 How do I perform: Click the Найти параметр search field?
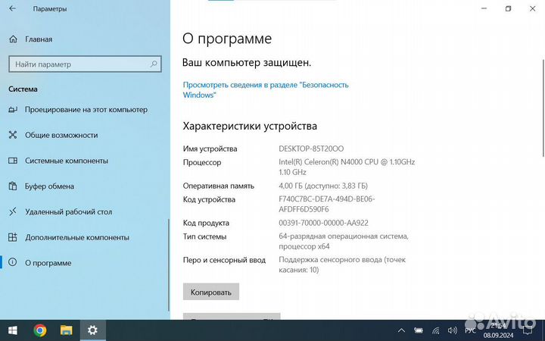click(85, 64)
